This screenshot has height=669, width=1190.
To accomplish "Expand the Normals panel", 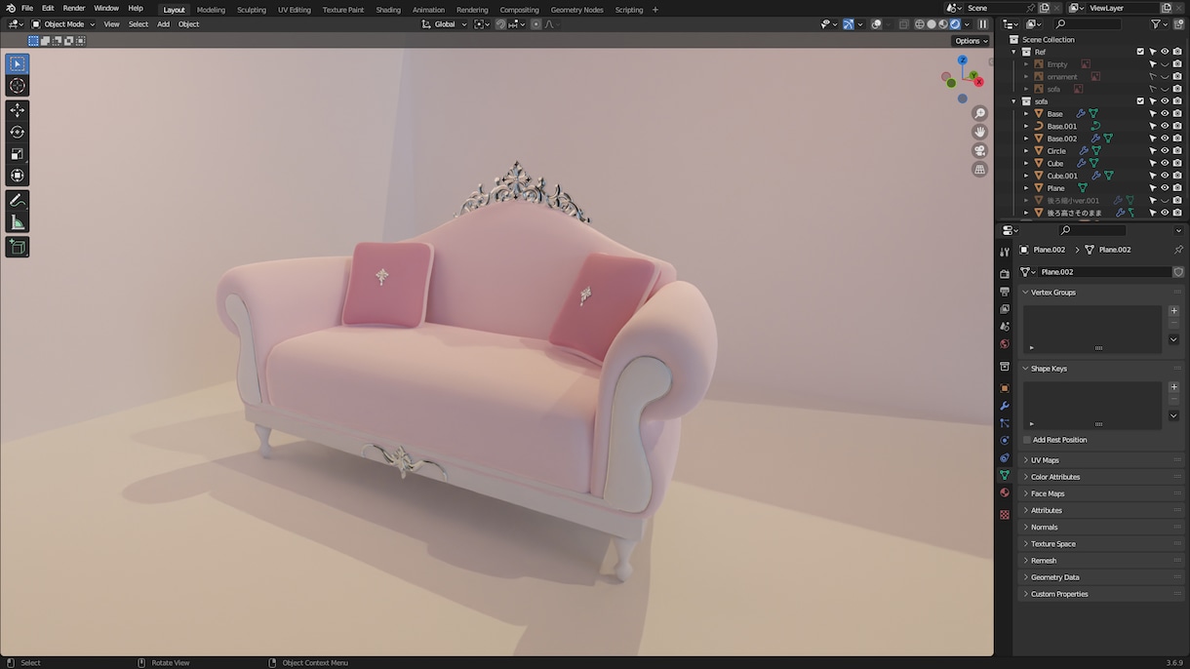I will click(1101, 527).
